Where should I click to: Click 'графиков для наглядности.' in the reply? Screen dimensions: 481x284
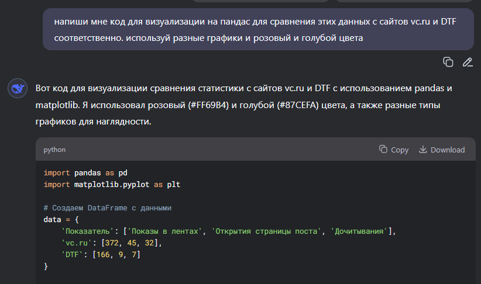(x=93, y=122)
